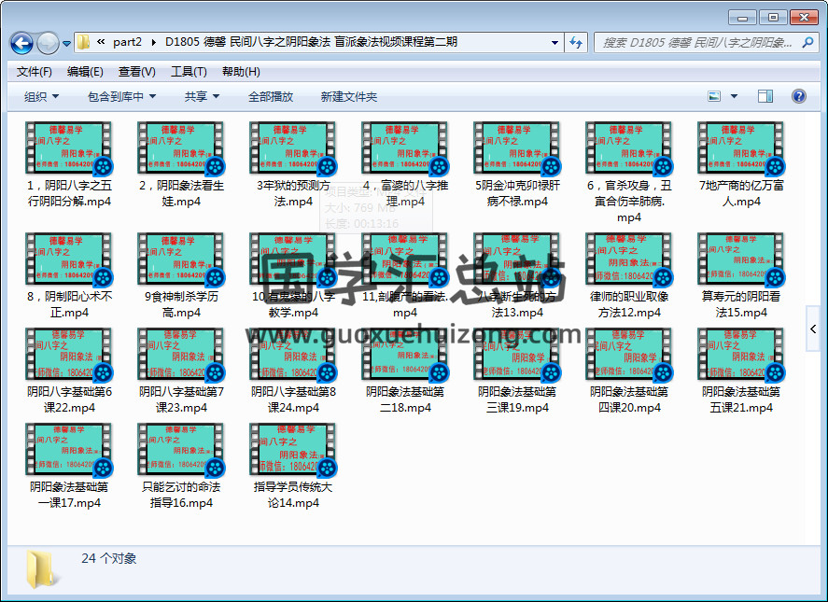Viewport: 828px width, 602px height.
Task: Open the view options dropdown arrow
Action: pyautogui.click(x=734, y=96)
